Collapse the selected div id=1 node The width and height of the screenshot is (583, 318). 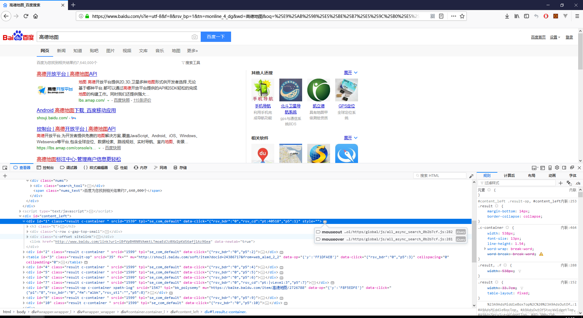[x=24, y=222]
